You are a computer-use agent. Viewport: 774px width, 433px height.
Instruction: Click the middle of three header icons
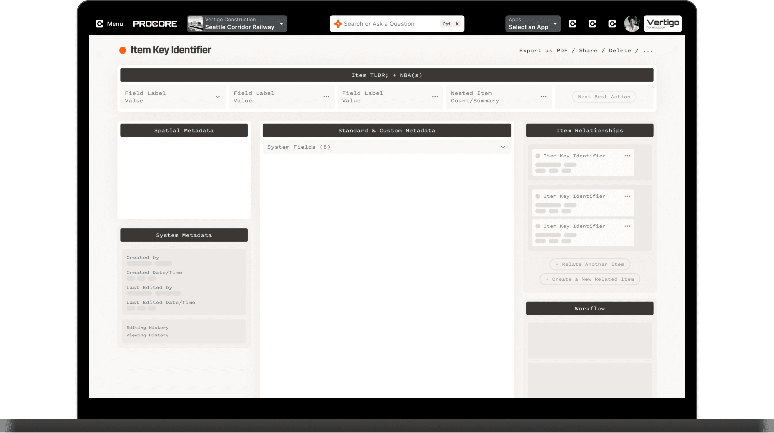(592, 24)
